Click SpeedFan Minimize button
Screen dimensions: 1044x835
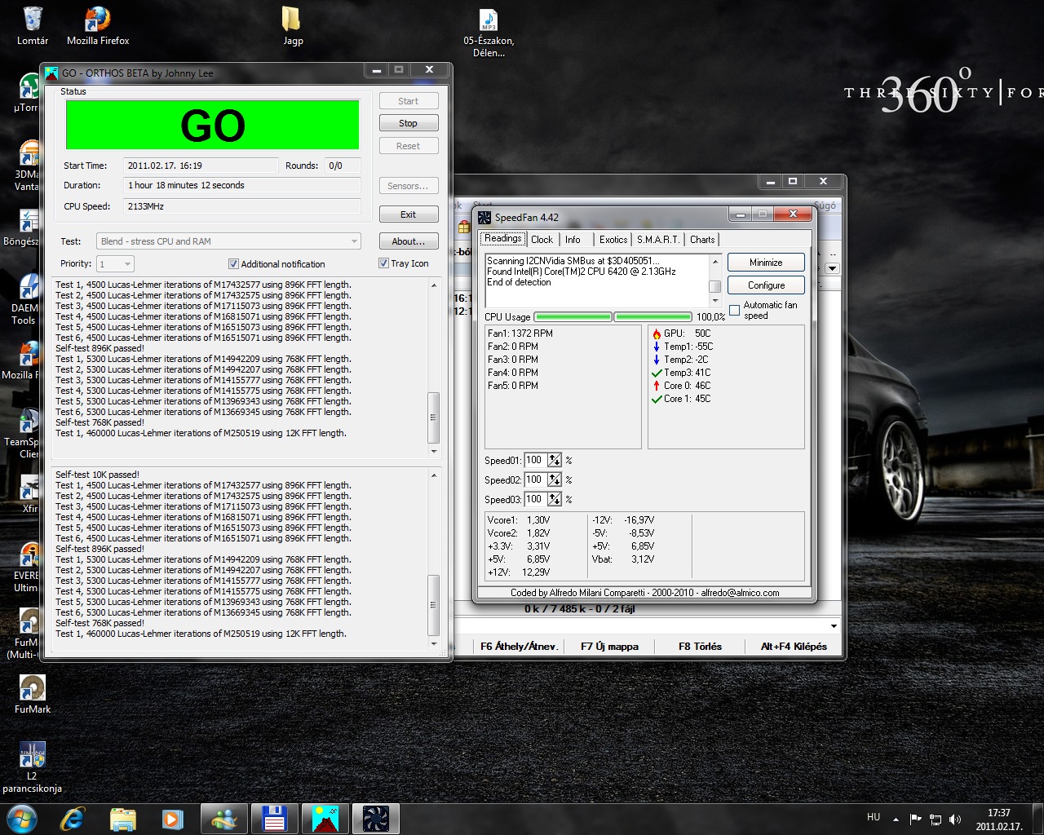(766, 263)
